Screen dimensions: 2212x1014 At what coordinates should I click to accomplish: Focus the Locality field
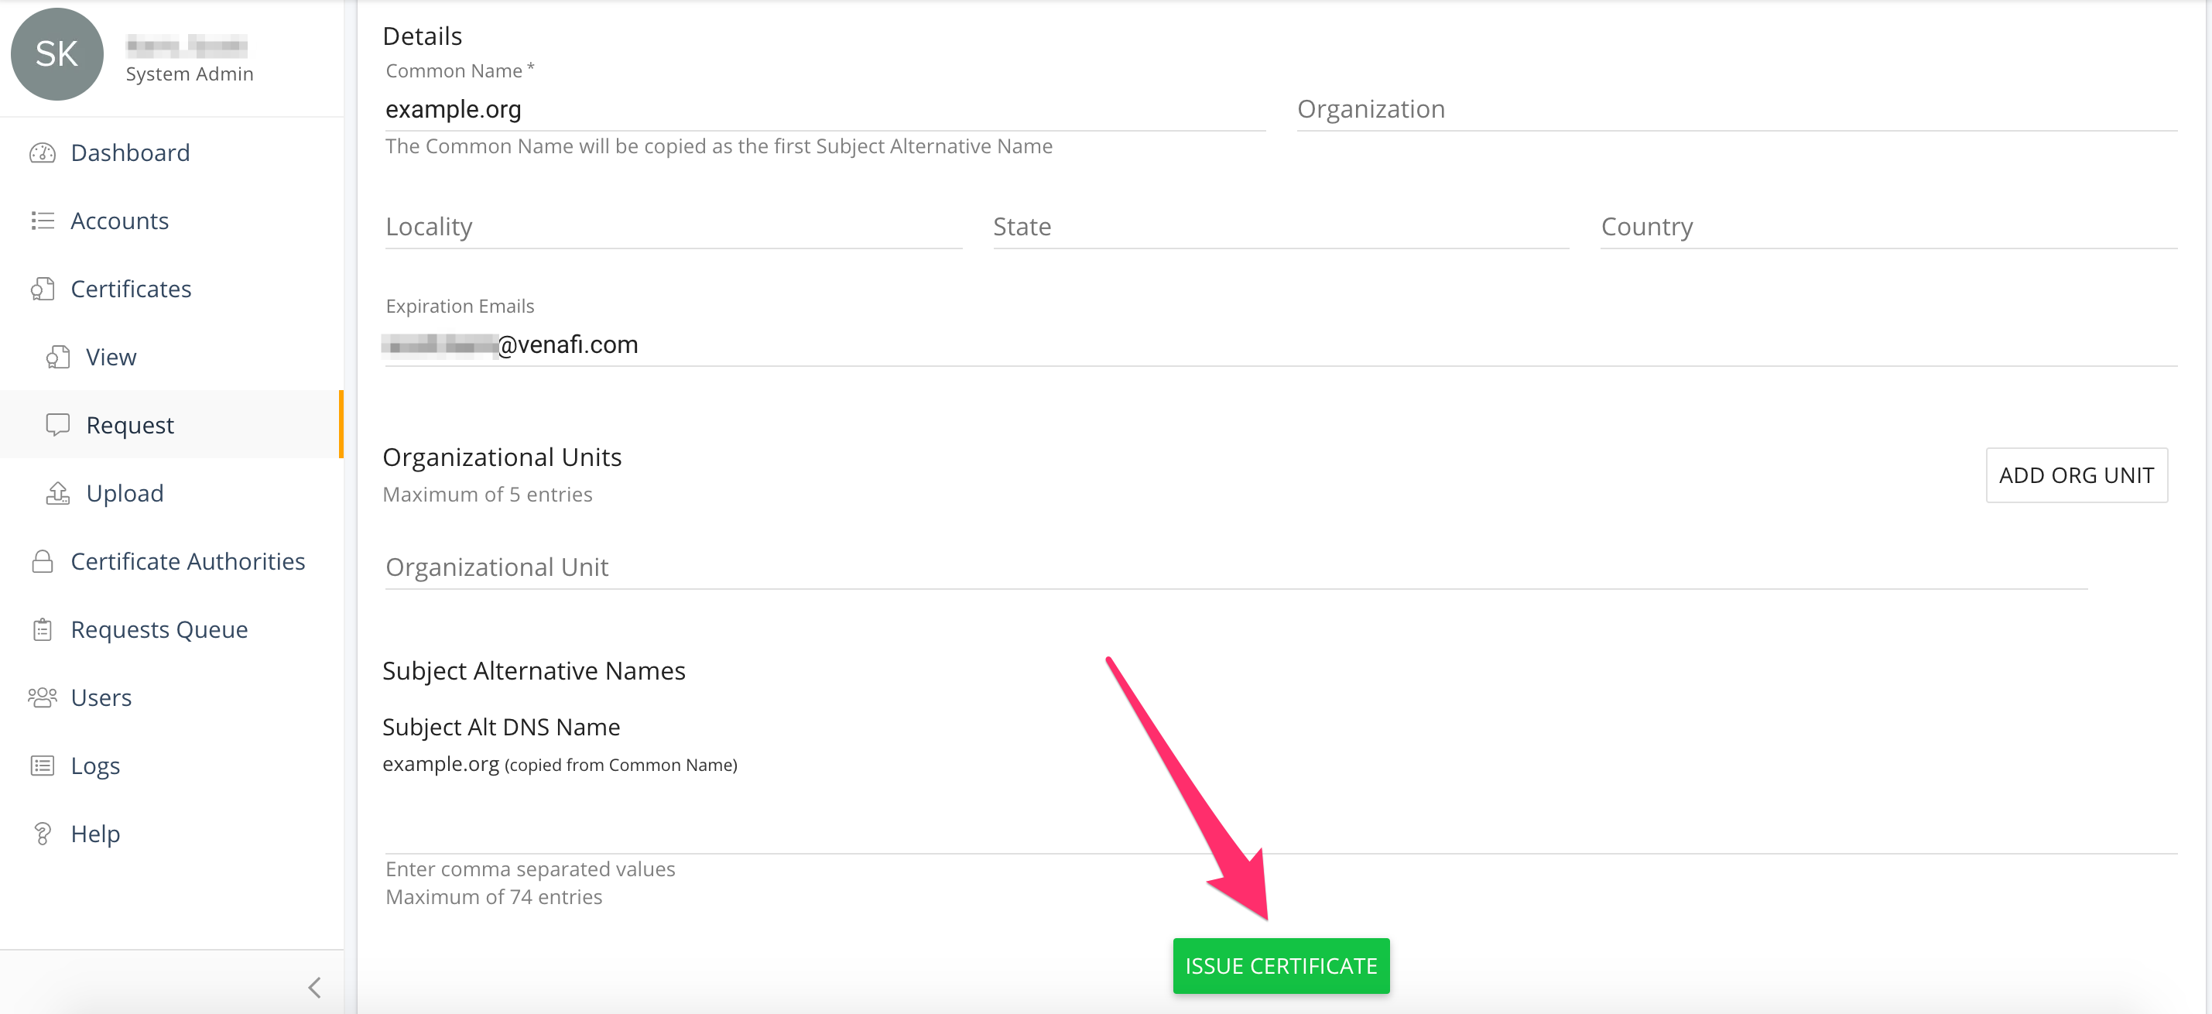click(x=673, y=228)
